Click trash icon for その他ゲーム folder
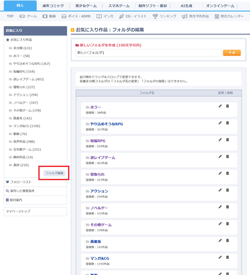 point(227,224)
